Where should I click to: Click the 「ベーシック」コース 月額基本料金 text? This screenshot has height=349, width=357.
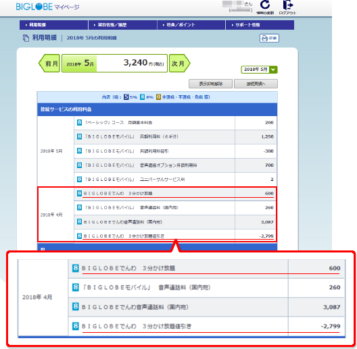118,123
